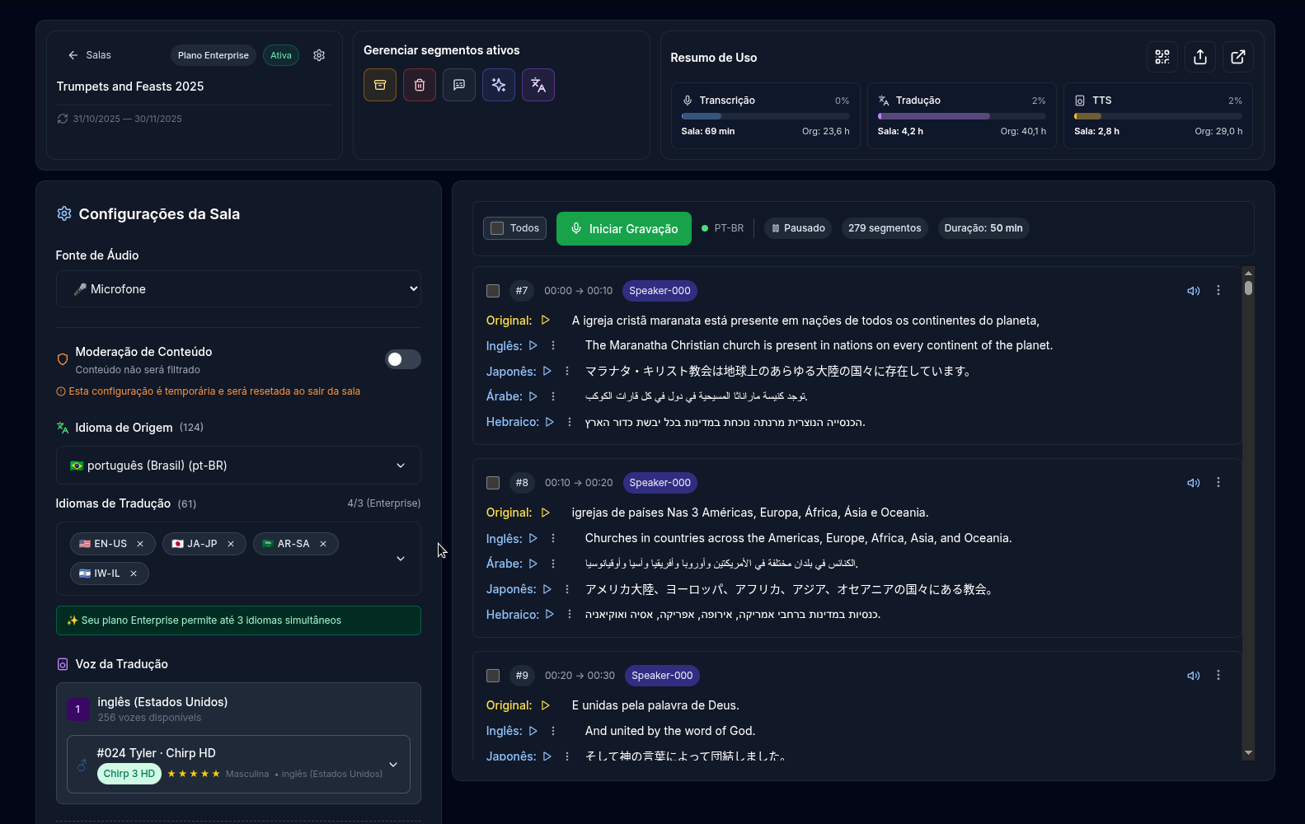This screenshot has height=824, width=1305.
Task: Select the checkbox for segment #8
Action: pos(493,483)
